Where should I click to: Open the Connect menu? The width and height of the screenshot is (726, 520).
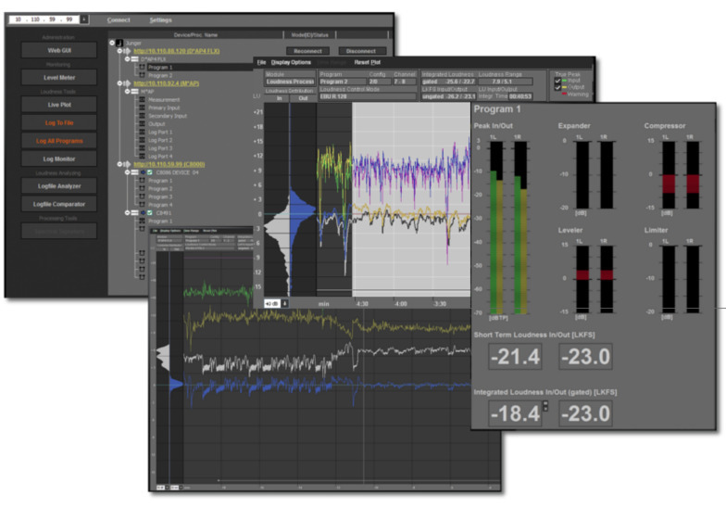(119, 19)
